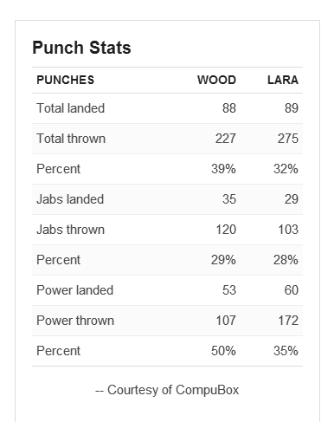The height and width of the screenshot is (422, 334).
Task: Click Wood's power thrown value 107
Action: click(x=226, y=321)
